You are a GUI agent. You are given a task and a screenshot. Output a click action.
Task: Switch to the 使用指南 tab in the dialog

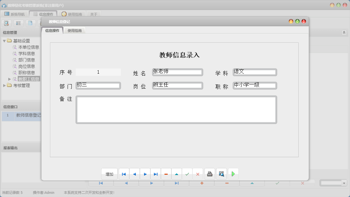[x=74, y=30]
